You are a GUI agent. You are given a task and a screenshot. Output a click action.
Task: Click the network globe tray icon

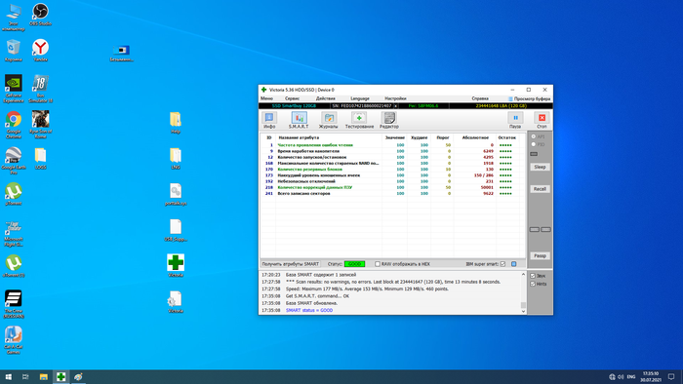coord(612,377)
